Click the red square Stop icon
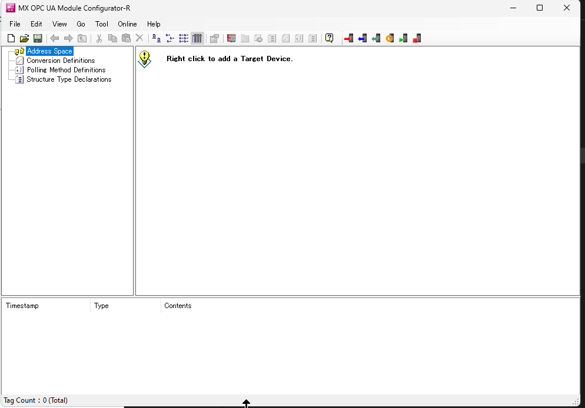 [417, 38]
